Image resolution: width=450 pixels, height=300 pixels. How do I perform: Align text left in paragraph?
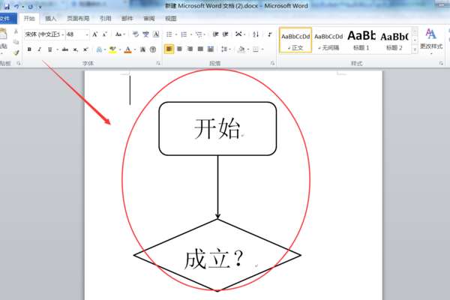[169, 49]
